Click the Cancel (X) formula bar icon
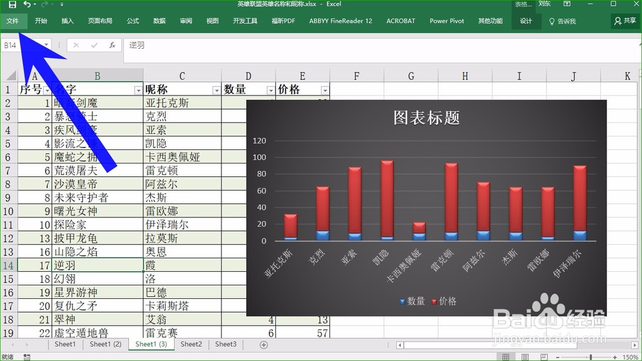The height and width of the screenshot is (361, 642). 76,45
